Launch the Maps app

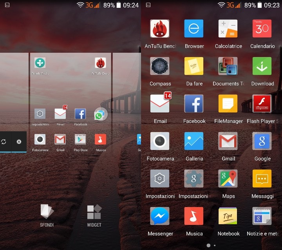pyautogui.click(x=228, y=179)
